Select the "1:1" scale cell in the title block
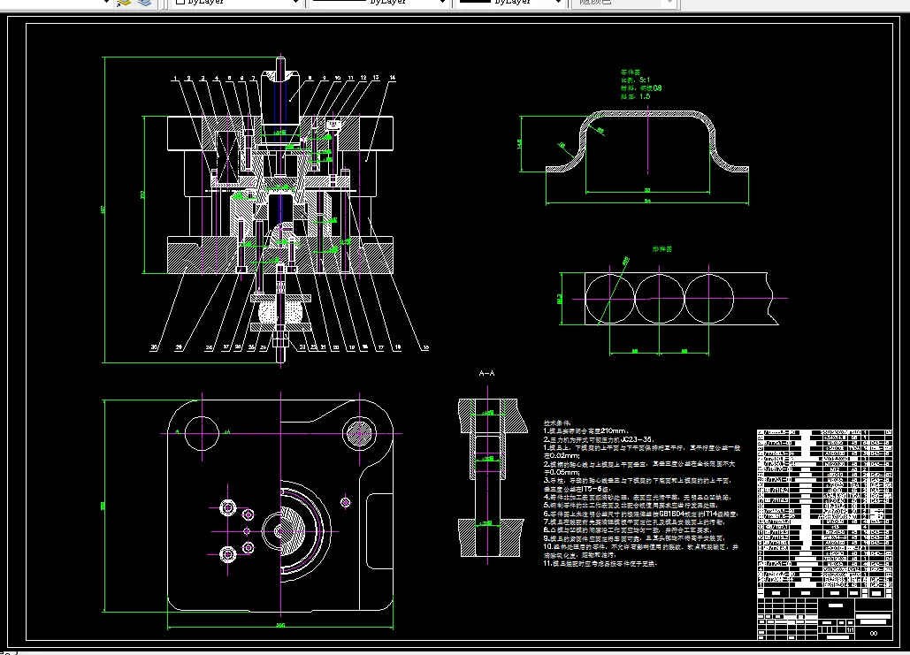Screen dimensions: 910x655 point(850,630)
